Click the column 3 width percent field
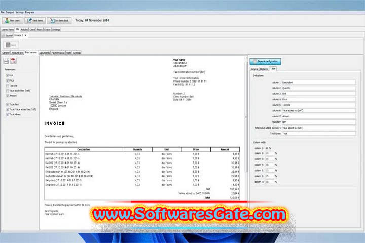Image resolution: width=365 pixels, height=243 pixels. click(x=269, y=159)
